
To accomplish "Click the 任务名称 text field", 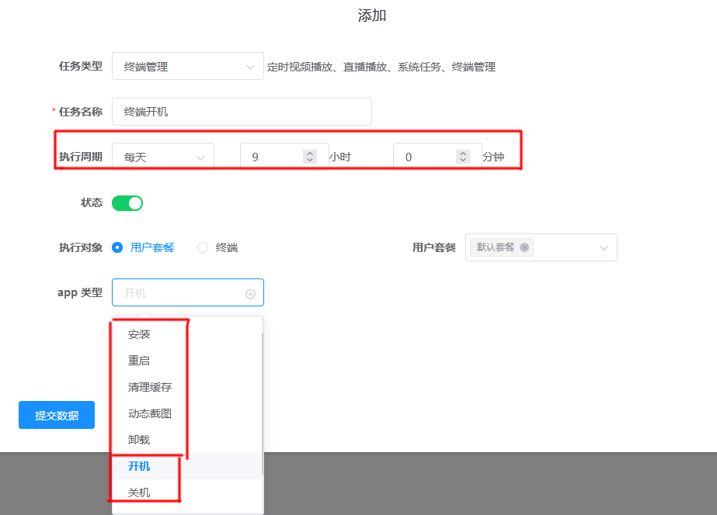I will (x=242, y=112).
